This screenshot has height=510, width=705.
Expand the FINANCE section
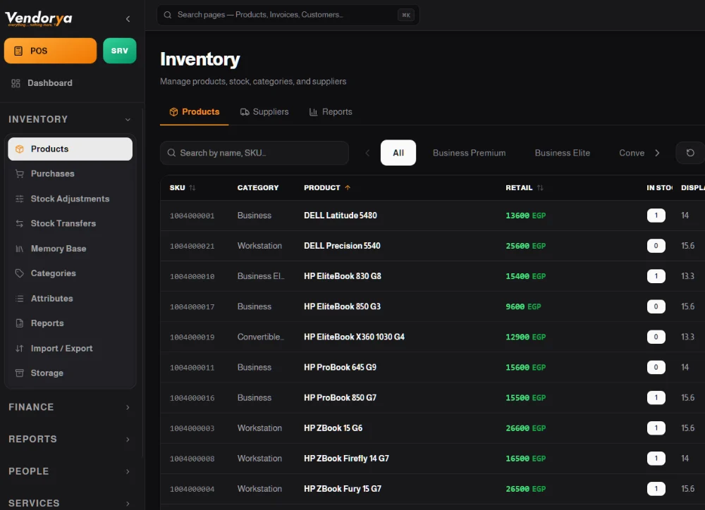[x=70, y=407]
